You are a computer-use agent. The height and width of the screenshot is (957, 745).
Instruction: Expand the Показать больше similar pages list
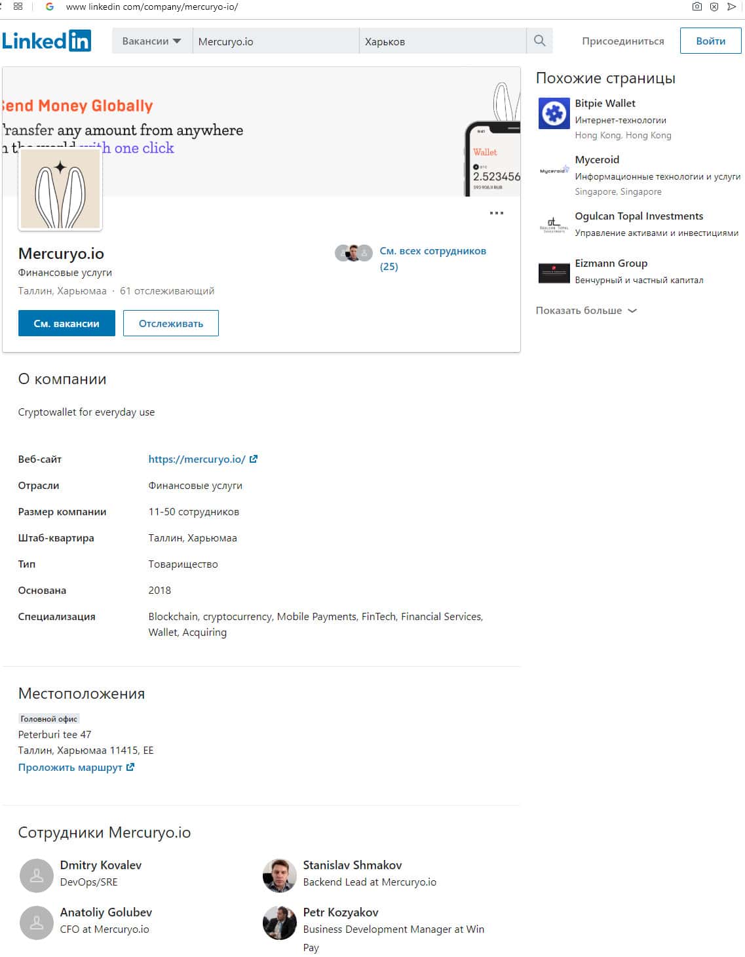pyautogui.click(x=586, y=311)
